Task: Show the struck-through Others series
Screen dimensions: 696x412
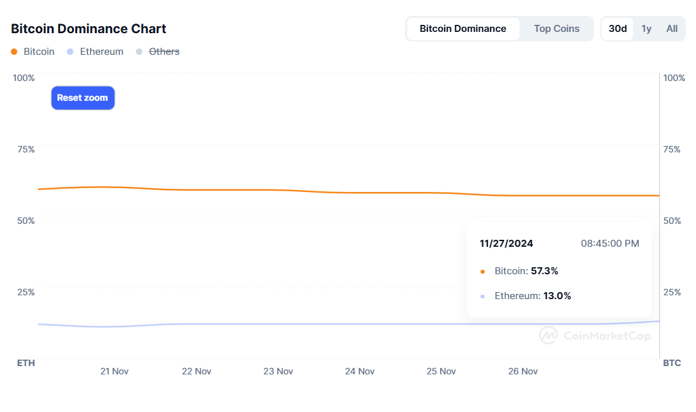Action: [x=158, y=52]
